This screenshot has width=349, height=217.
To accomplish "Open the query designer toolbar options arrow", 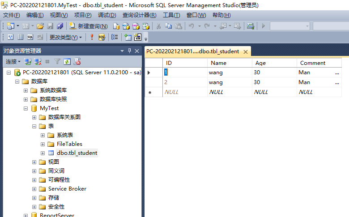I will click(x=146, y=39).
